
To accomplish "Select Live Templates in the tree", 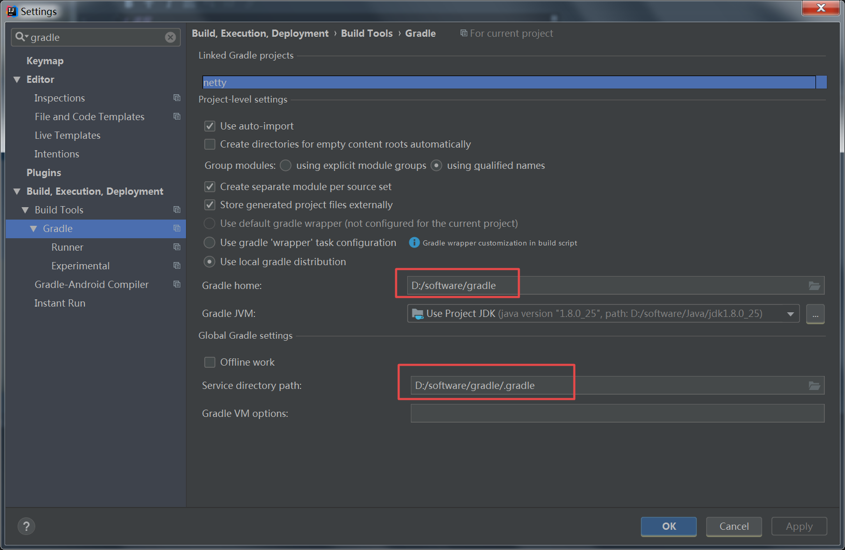I will tap(67, 135).
